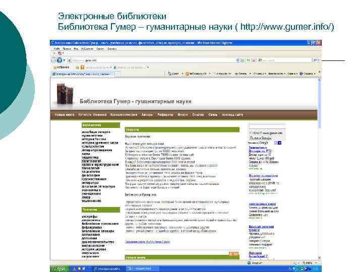Expand the address bar history dropdown
The image size is (363, 272).
pyautogui.click(x=237, y=60)
